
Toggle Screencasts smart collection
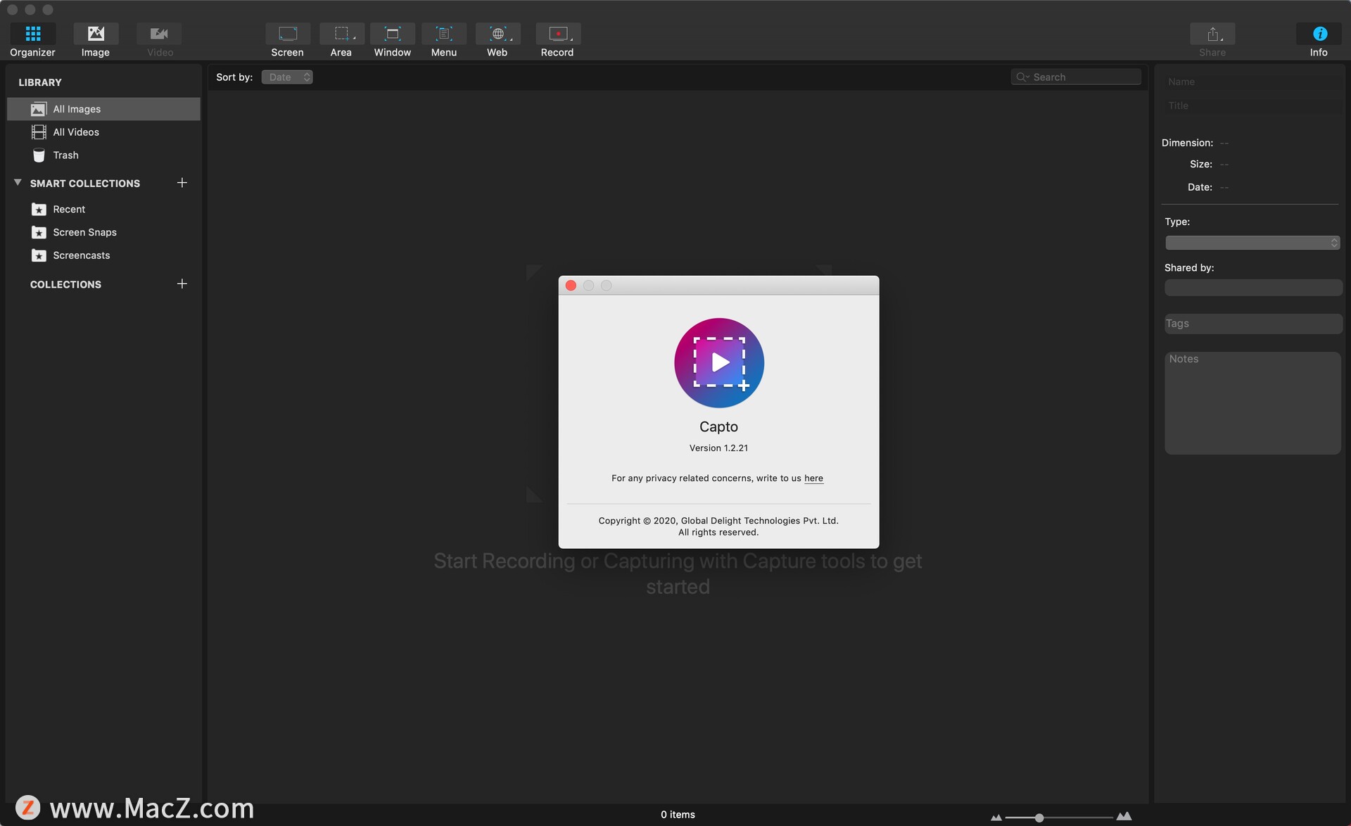point(80,255)
